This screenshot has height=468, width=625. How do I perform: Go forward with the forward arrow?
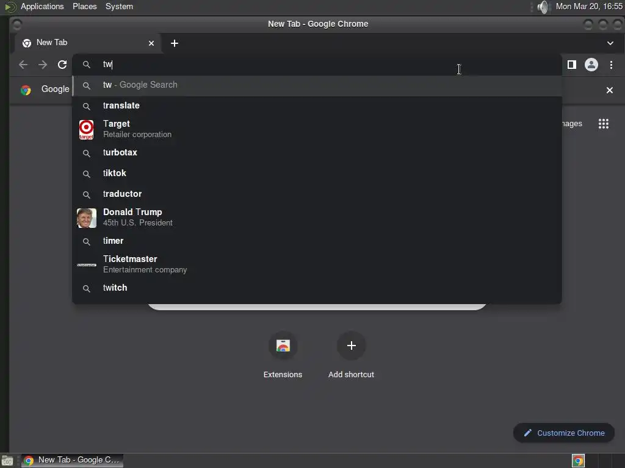43,65
